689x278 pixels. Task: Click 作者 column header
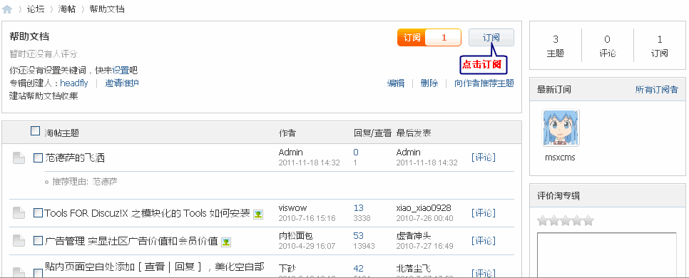287,133
